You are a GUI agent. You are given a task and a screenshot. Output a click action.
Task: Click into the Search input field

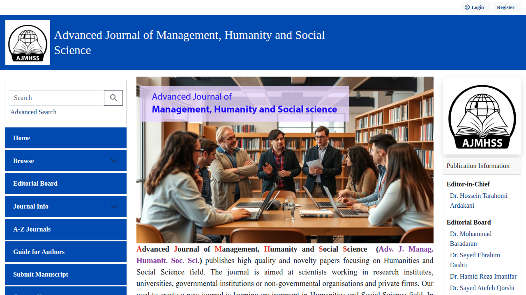[56, 98]
